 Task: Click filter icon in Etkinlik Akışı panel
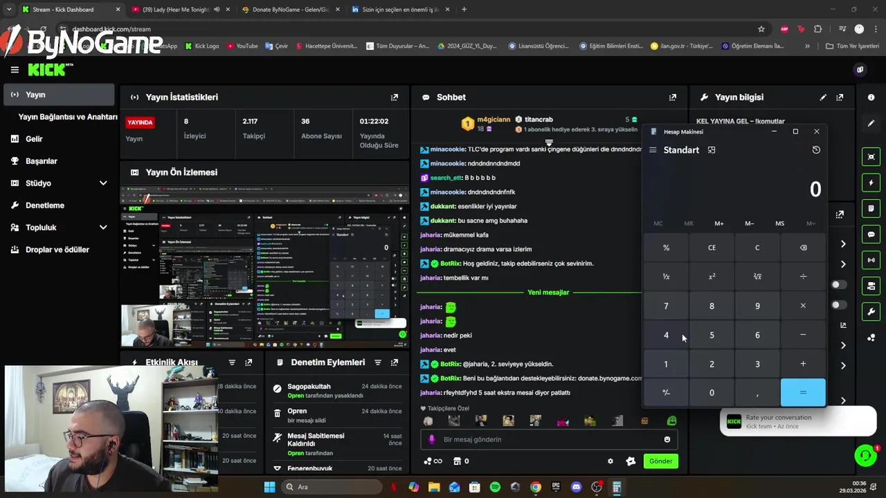point(232,362)
